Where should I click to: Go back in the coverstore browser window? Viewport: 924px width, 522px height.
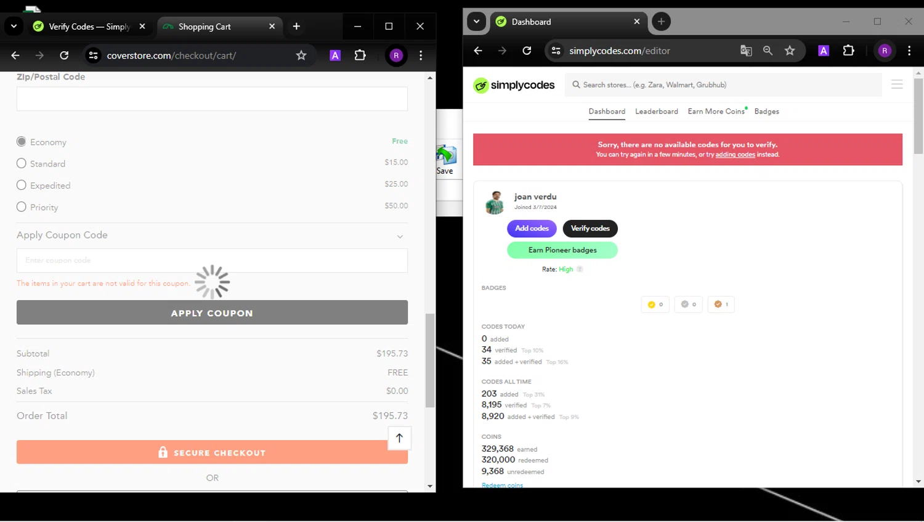point(15,55)
